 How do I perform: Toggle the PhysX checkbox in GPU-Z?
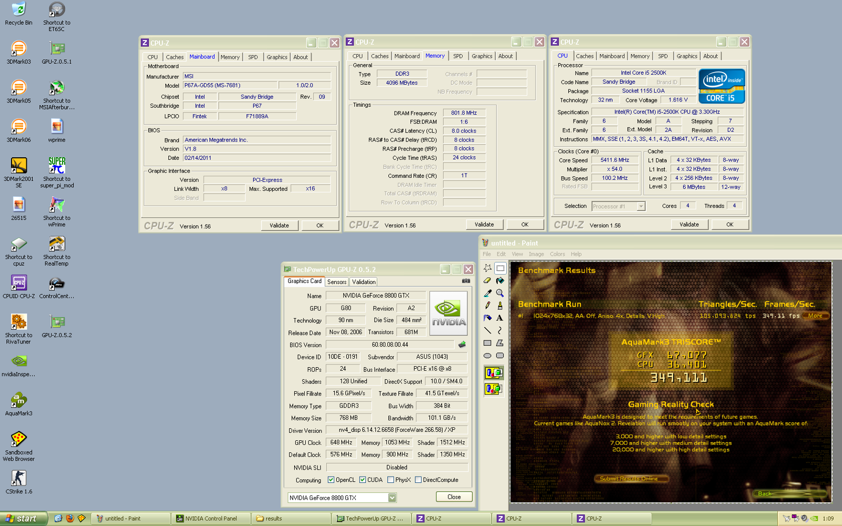tap(390, 480)
